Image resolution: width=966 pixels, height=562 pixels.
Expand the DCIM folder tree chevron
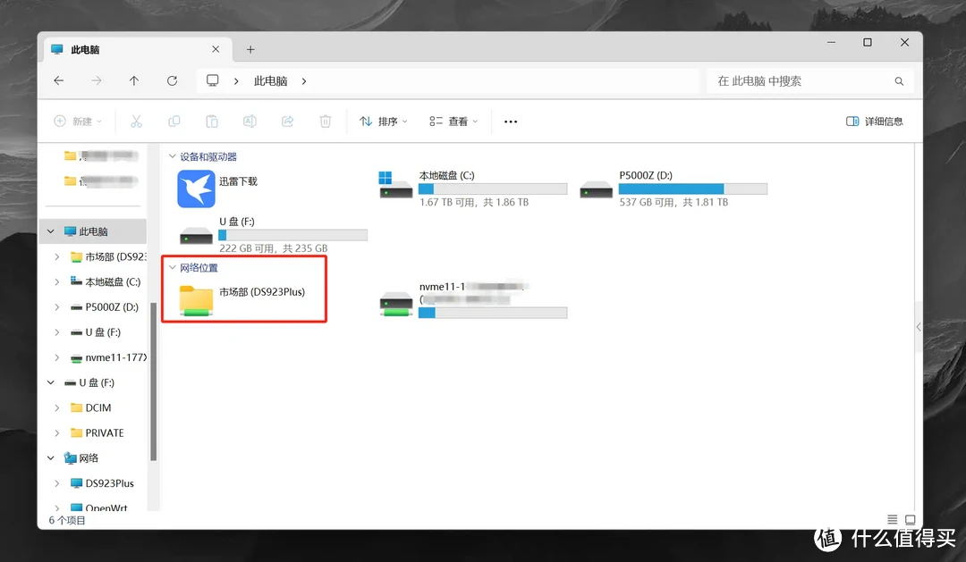[x=56, y=407]
